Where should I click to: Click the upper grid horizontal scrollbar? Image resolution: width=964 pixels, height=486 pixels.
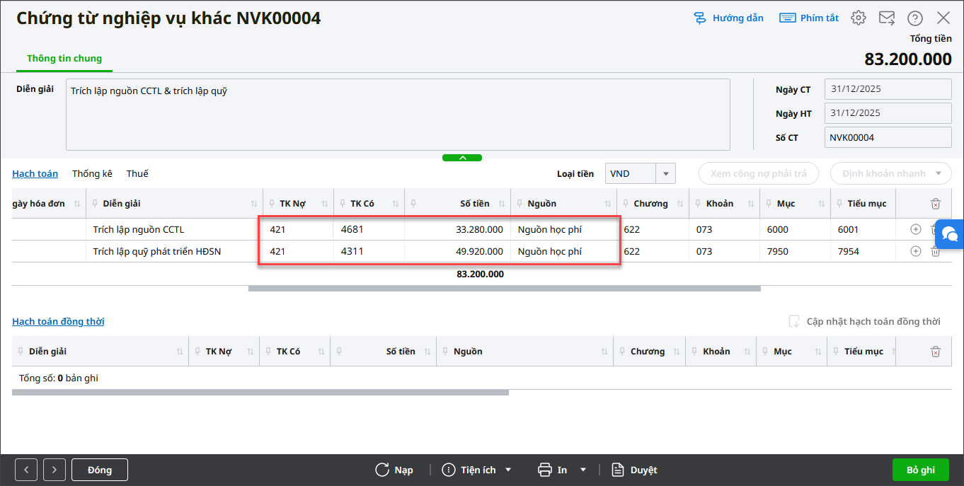click(x=505, y=289)
